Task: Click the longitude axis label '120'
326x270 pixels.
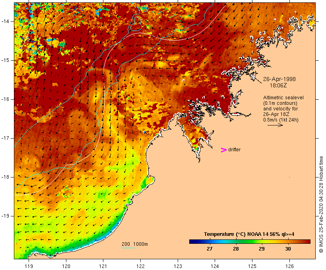Action: coord(66,266)
